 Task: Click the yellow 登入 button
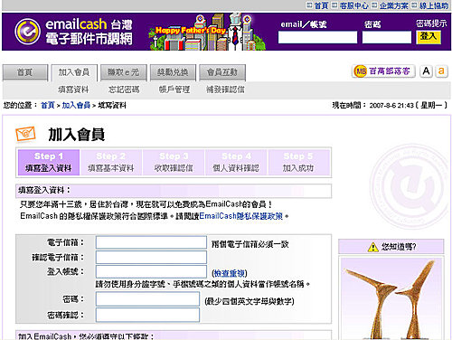tap(428, 37)
